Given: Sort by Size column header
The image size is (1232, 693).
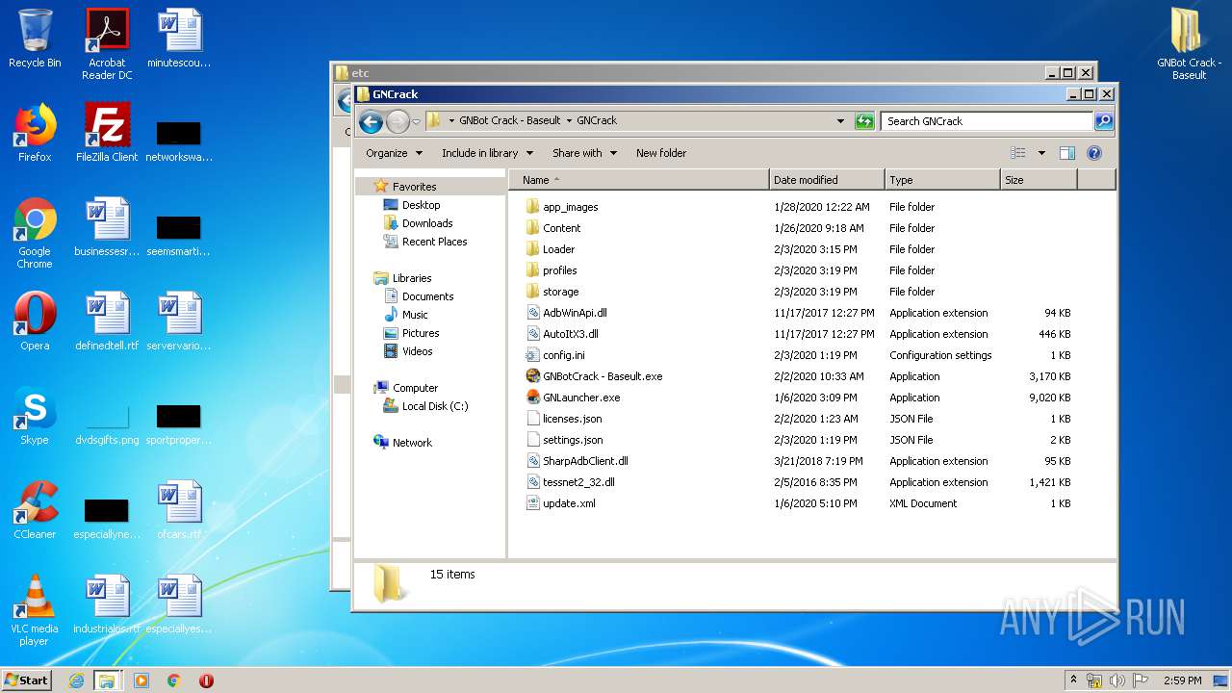Looking at the screenshot, I should coord(1039,180).
